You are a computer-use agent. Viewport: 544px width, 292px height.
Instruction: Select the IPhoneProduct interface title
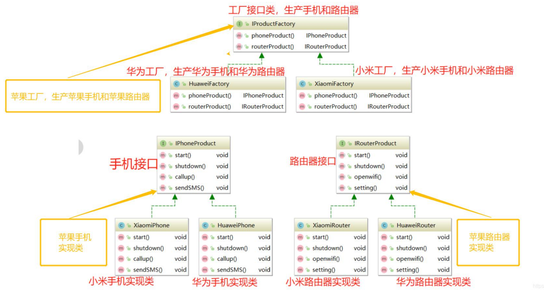point(195,143)
